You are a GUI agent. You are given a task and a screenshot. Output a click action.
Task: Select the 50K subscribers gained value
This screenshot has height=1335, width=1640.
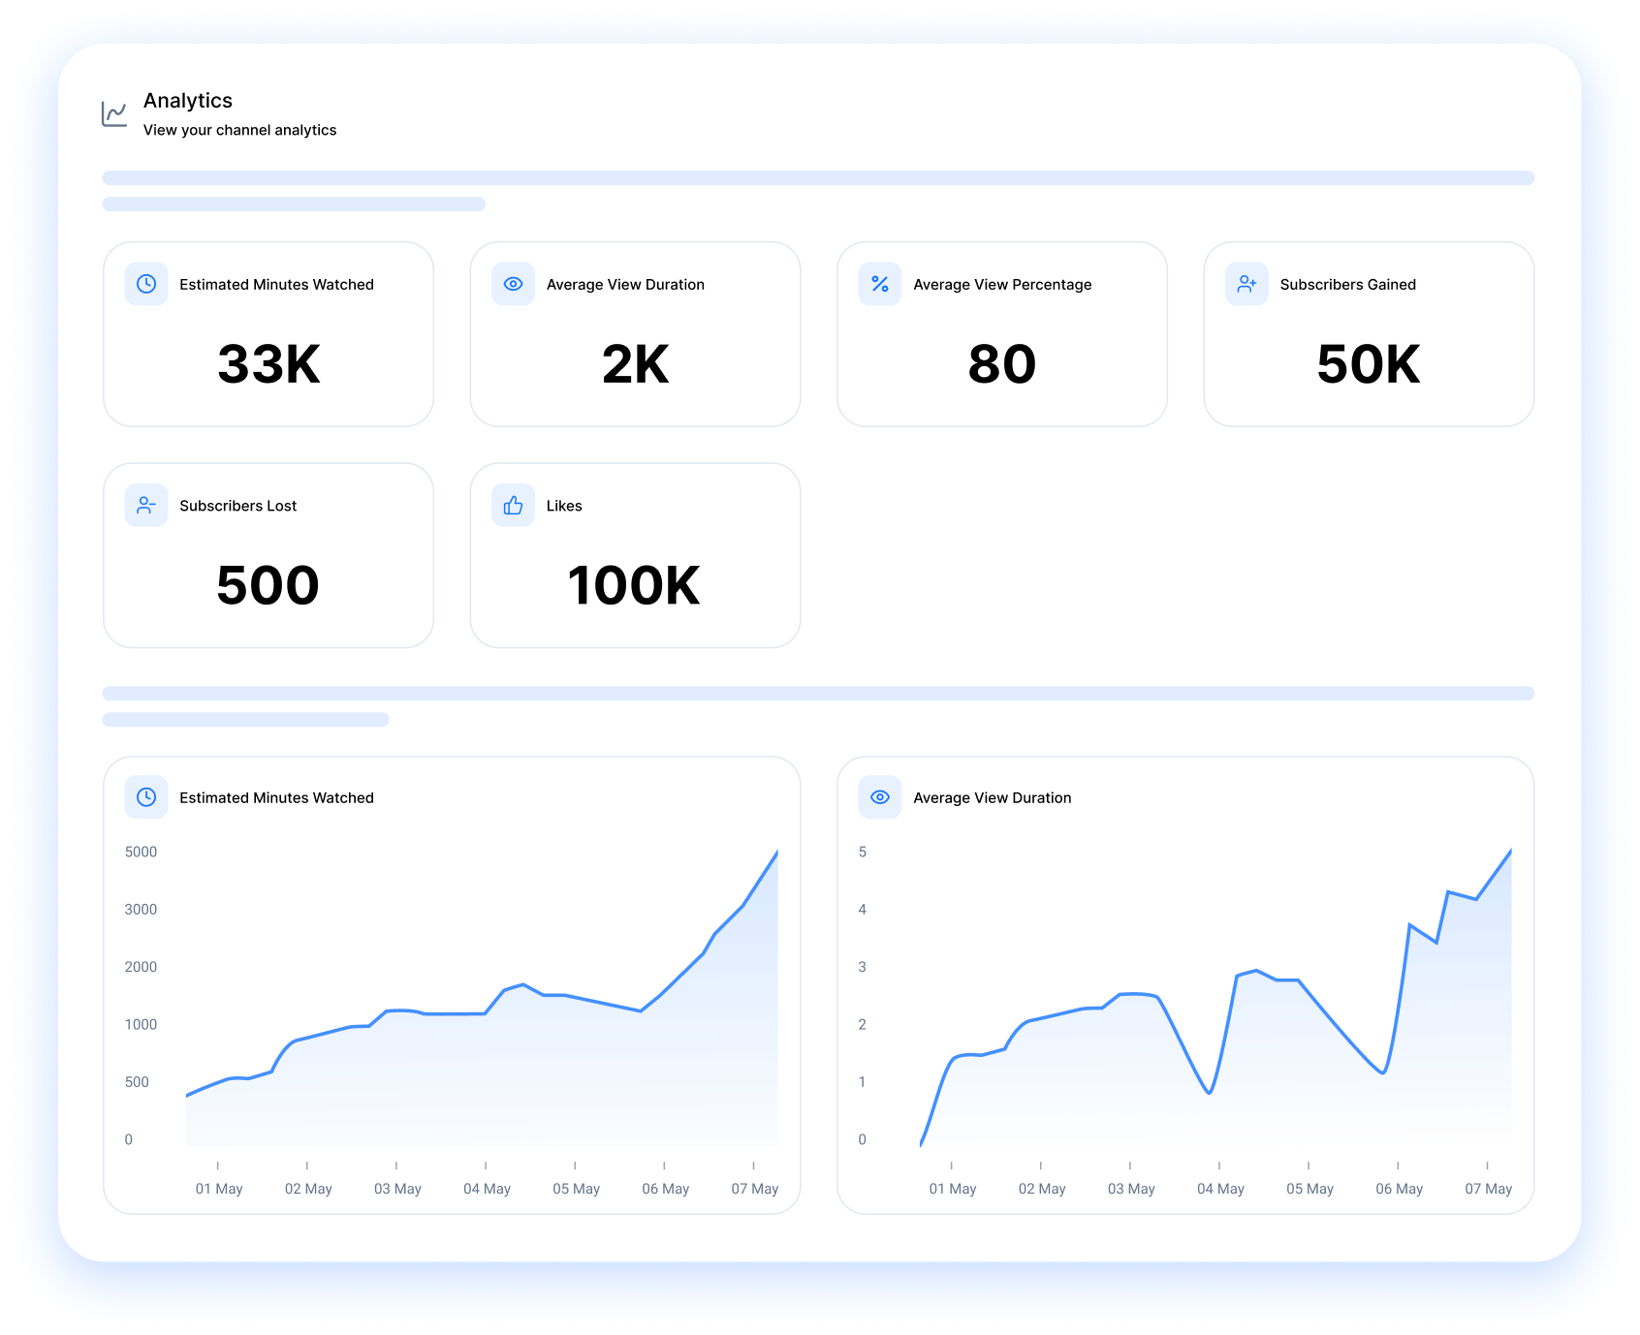pyautogui.click(x=1369, y=364)
